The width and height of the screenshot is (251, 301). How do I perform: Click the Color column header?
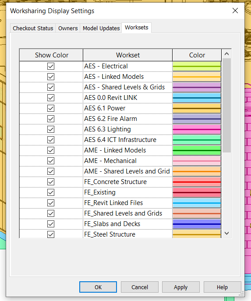(197, 55)
